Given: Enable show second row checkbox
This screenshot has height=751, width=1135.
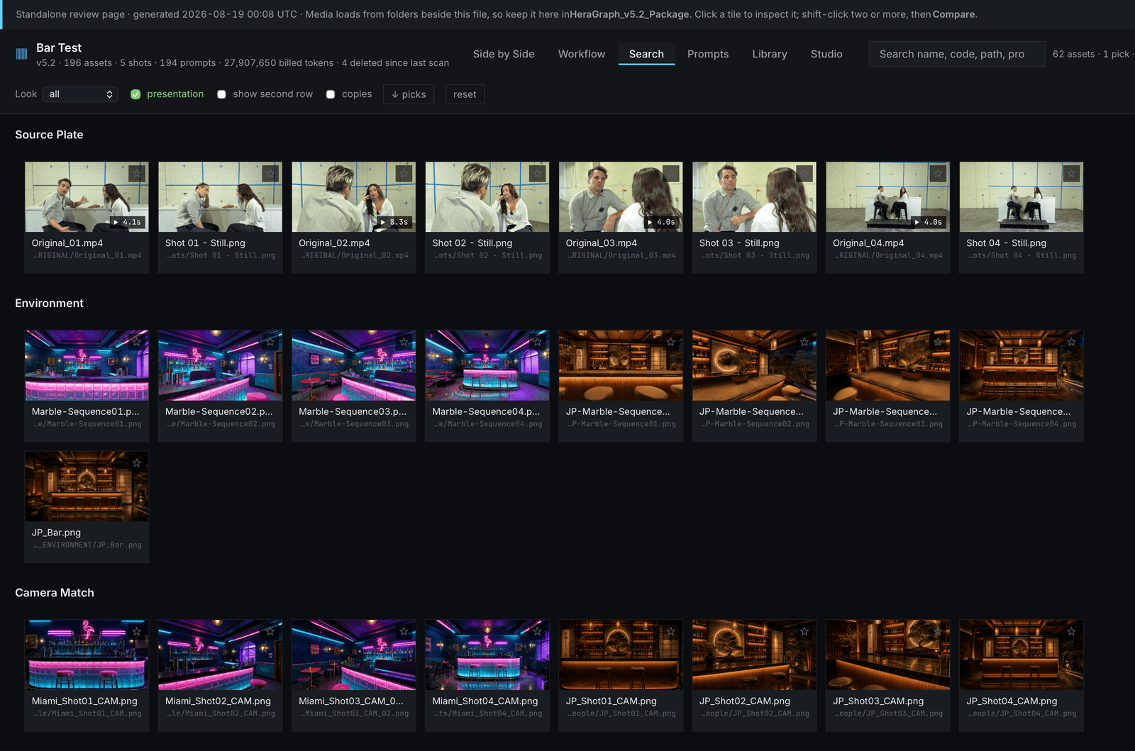Looking at the screenshot, I should point(221,94).
